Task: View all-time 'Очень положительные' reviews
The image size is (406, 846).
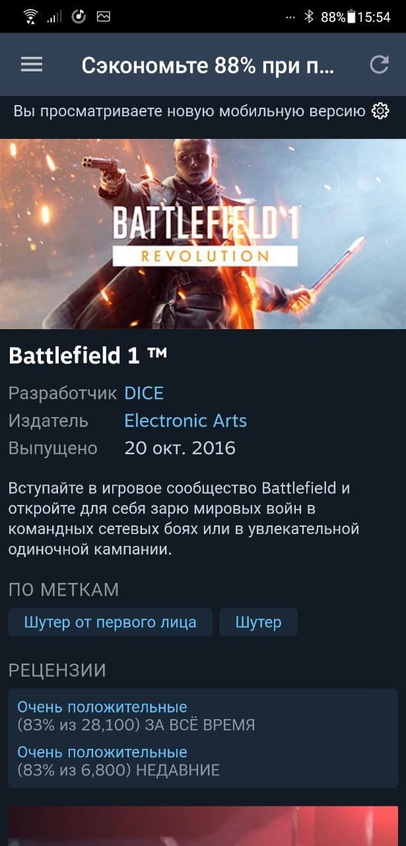Action: pyautogui.click(x=102, y=707)
